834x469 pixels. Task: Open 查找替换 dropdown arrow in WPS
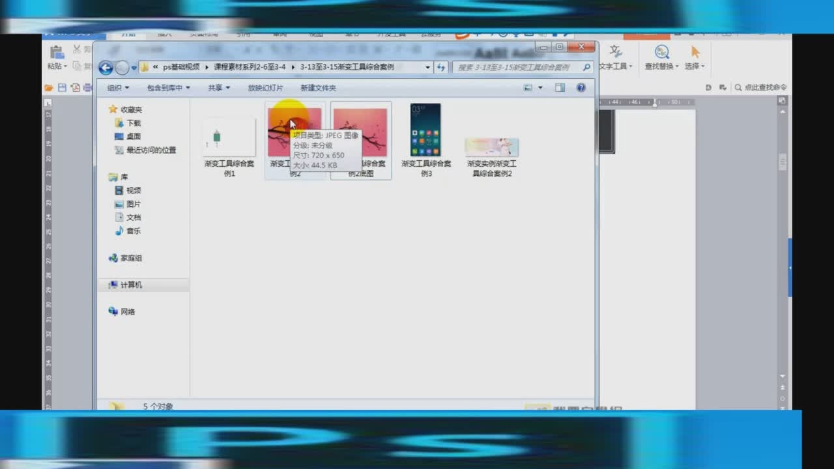677,66
